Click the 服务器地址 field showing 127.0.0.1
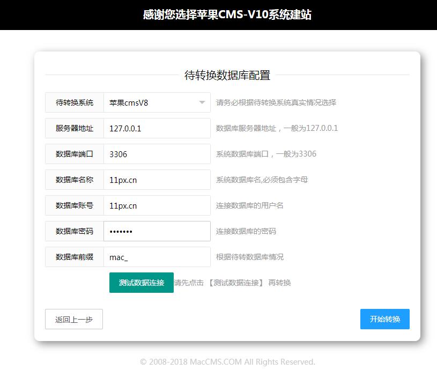 157,128
